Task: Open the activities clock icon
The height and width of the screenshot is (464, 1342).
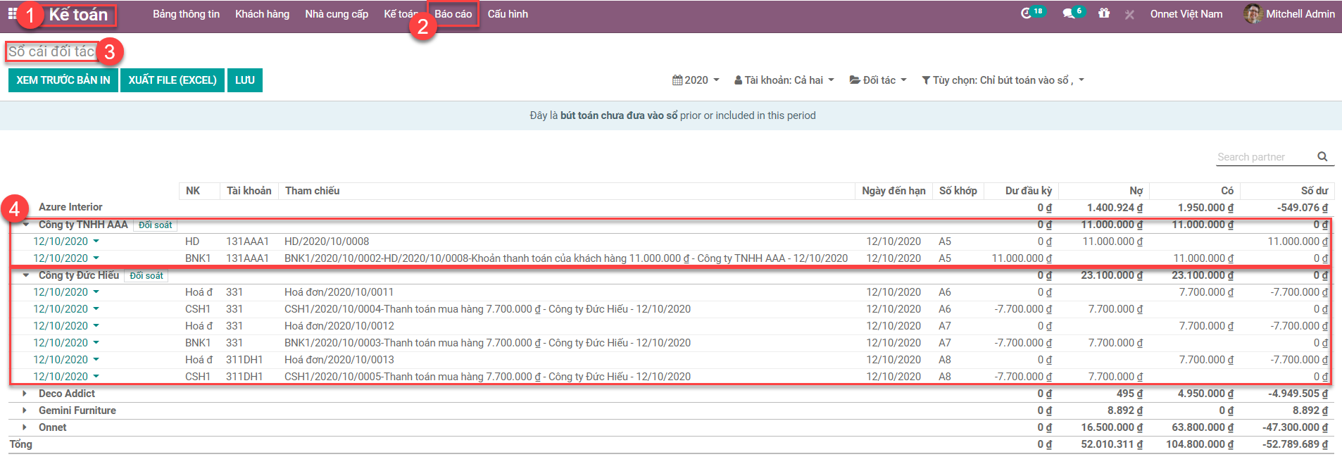Action: [1027, 13]
